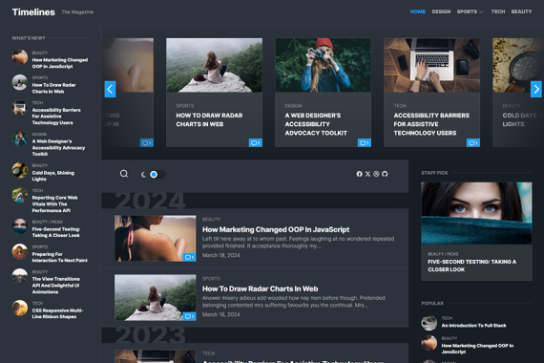Image resolution: width=544 pixels, height=363 pixels.
Task: Click carousel image of woman with camera
Action: tap(323, 65)
